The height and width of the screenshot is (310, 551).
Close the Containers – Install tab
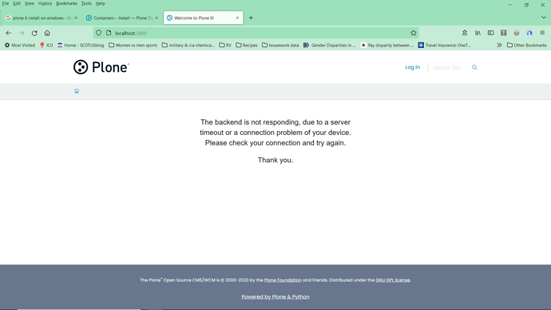tap(157, 18)
